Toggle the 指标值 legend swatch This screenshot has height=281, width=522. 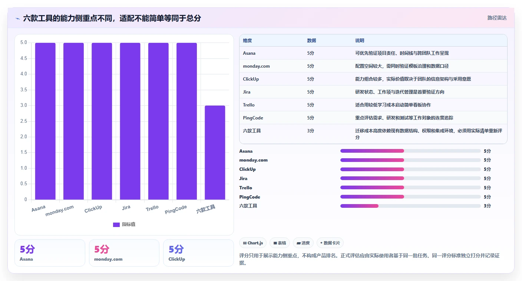[x=116, y=224]
